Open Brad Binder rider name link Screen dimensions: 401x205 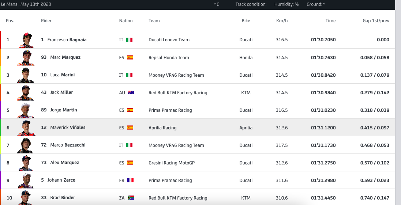point(62,198)
